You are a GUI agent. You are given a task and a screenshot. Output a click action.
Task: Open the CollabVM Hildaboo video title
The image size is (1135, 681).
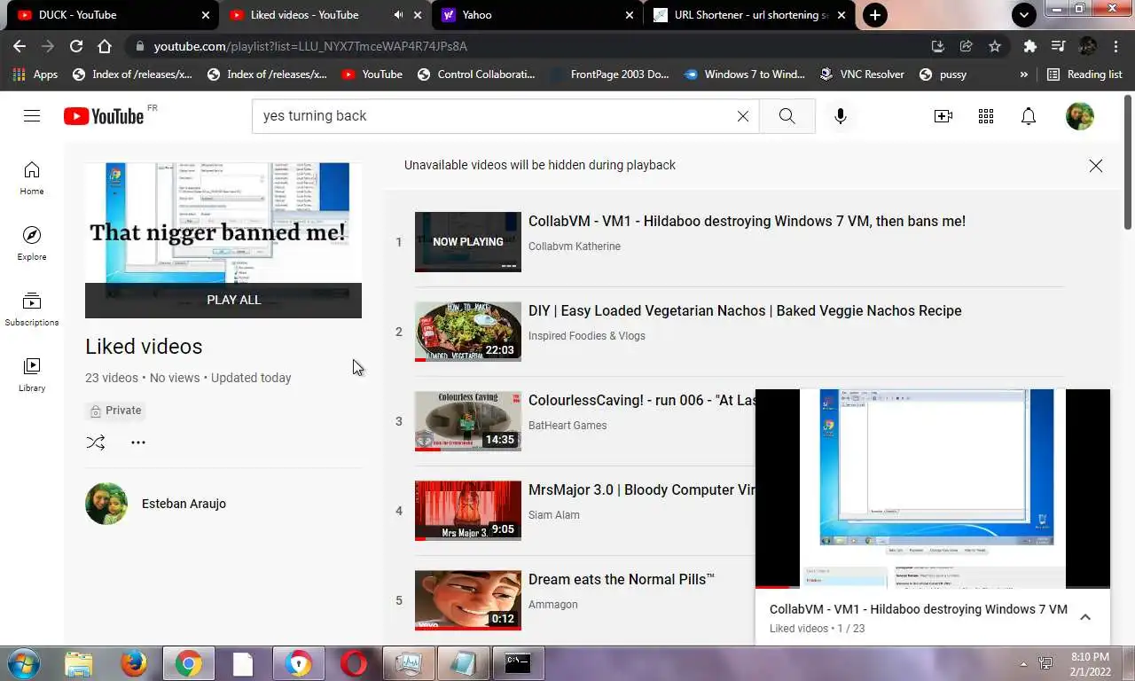click(747, 222)
